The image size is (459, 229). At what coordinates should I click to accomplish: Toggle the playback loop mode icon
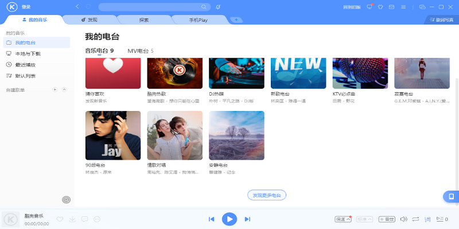coord(415,219)
